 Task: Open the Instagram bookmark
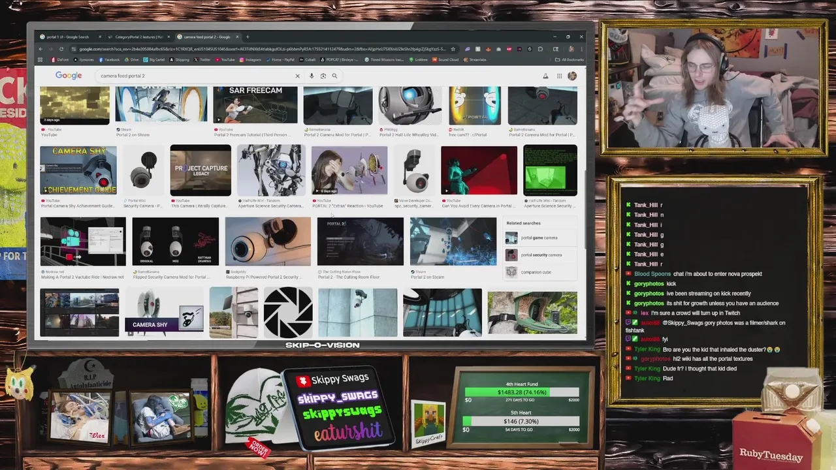pyautogui.click(x=250, y=59)
